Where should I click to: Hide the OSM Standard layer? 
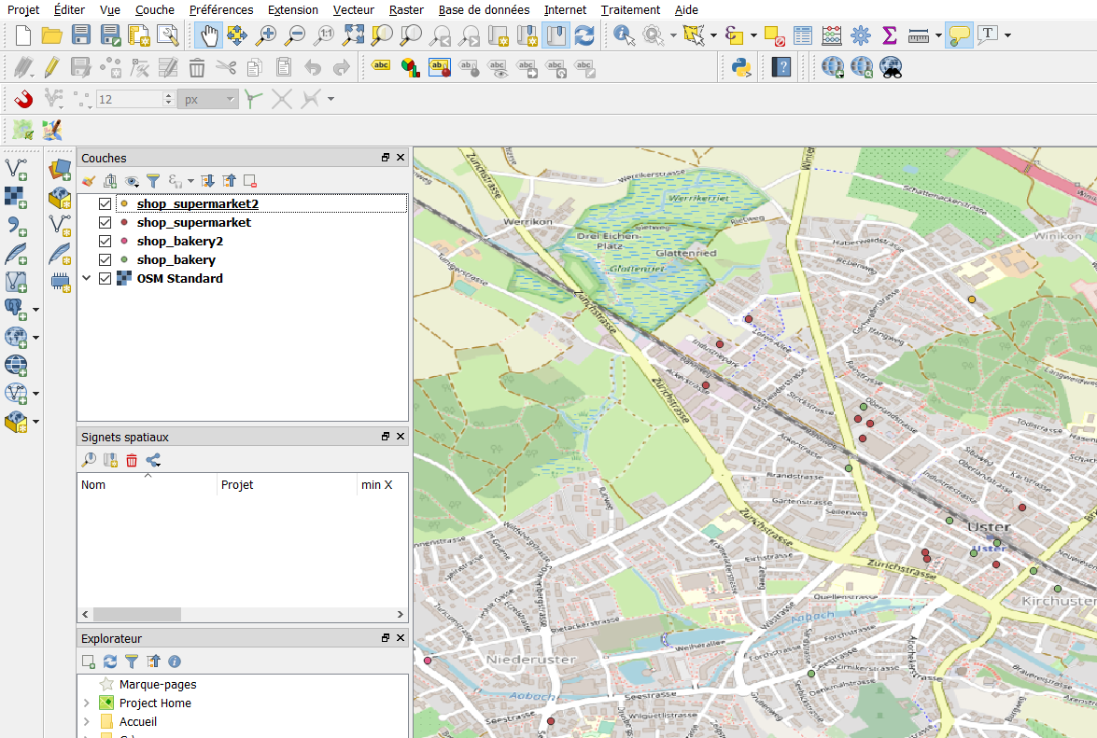[105, 279]
